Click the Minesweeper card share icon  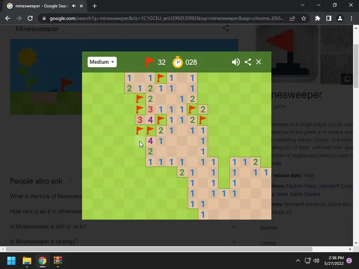coord(225,29)
